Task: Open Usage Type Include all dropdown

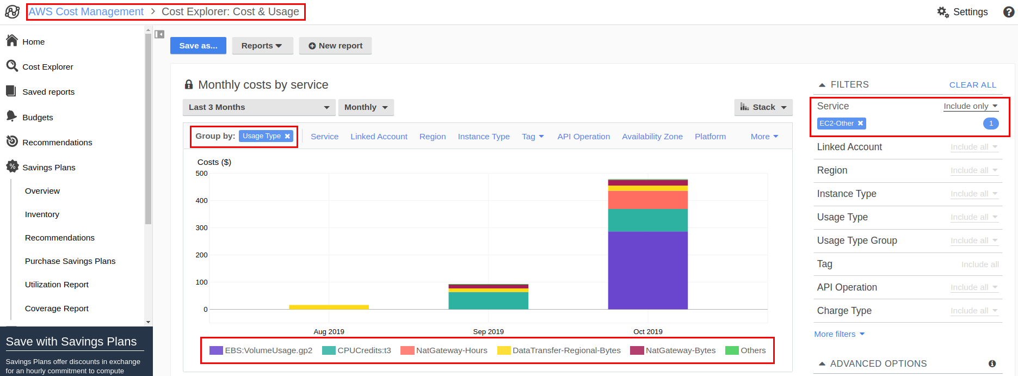Action: [974, 217]
